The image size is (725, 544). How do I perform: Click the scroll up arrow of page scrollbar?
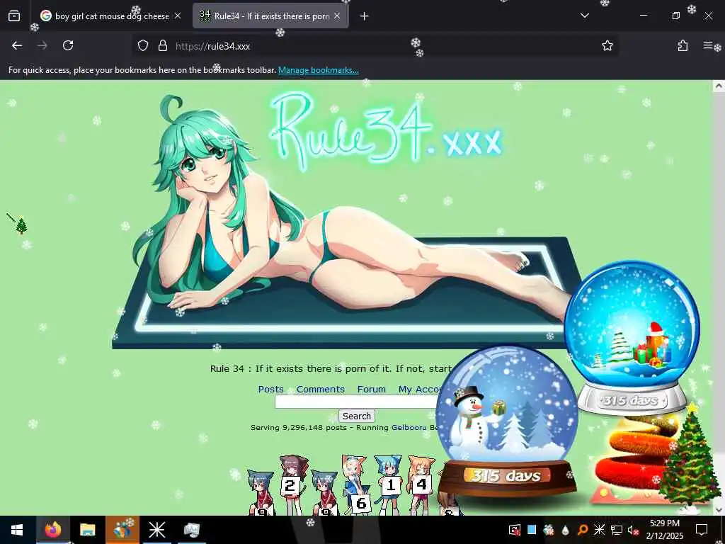click(719, 86)
